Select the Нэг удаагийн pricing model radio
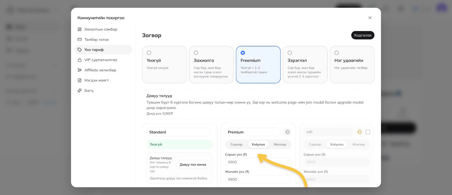The image size is (452, 195). point(337,53)
